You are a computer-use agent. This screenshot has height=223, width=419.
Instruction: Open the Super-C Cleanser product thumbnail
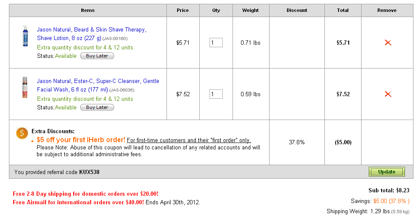click(25, 87)
